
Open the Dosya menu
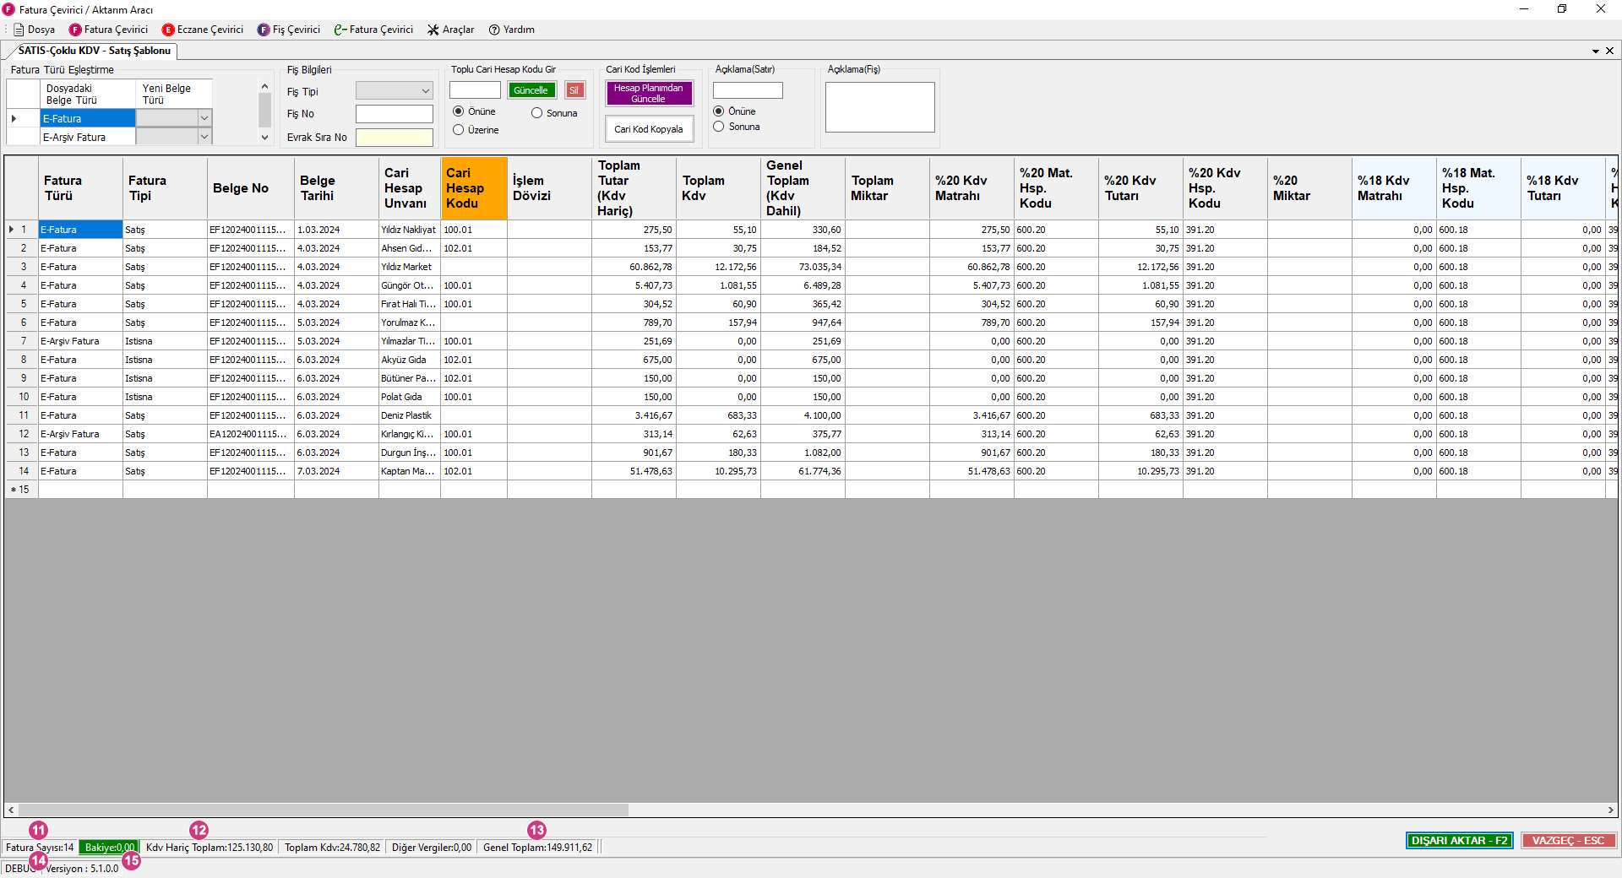[x=34, y=30]
